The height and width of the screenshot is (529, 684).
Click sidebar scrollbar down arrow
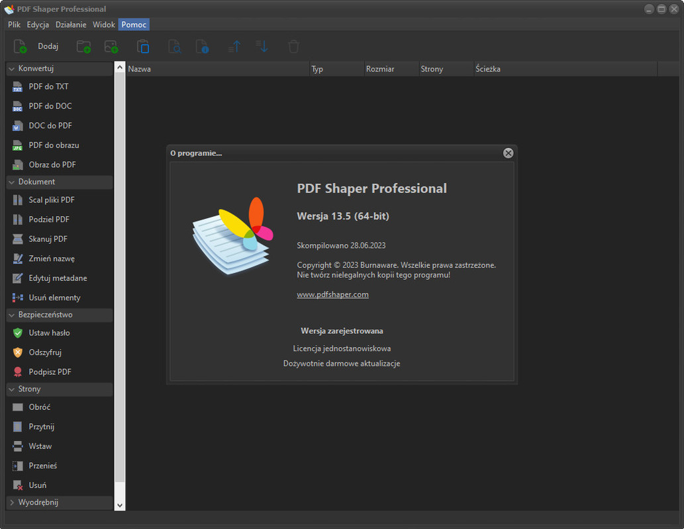(120, 505)
